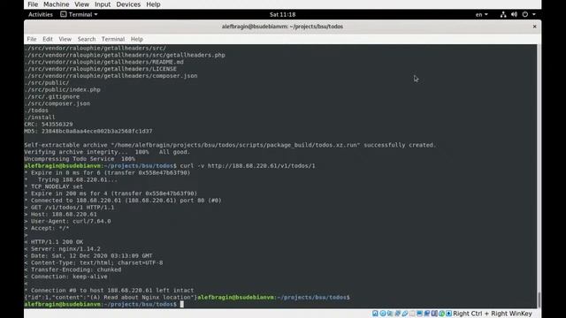Open the VirtualBox Help menu
566x318 pixels.
click(x=153, y=4)
